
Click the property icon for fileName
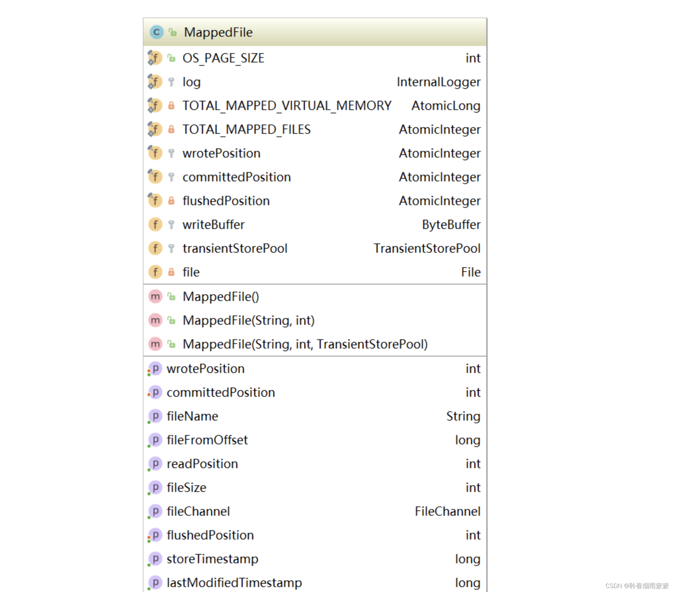click(155, 416)
